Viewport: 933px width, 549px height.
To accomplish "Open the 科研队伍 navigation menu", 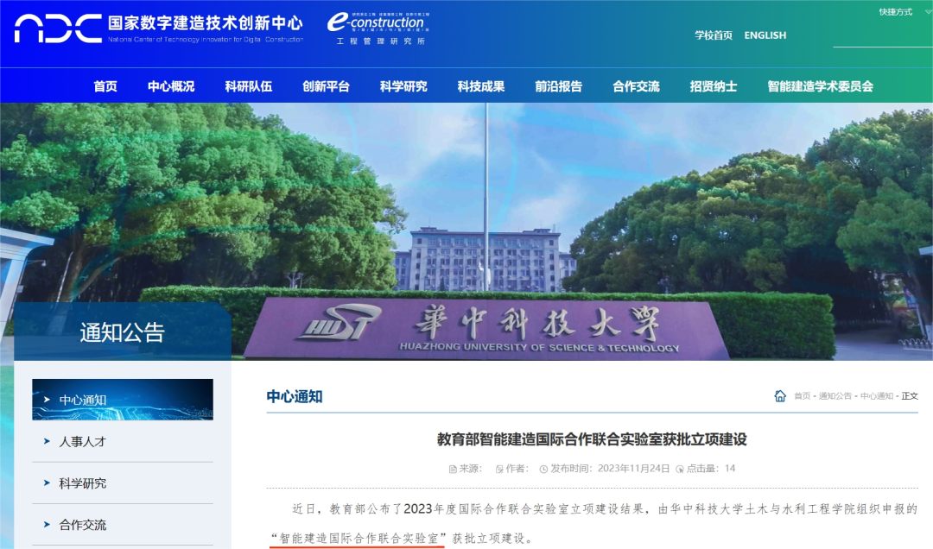I will pos(248,86).
